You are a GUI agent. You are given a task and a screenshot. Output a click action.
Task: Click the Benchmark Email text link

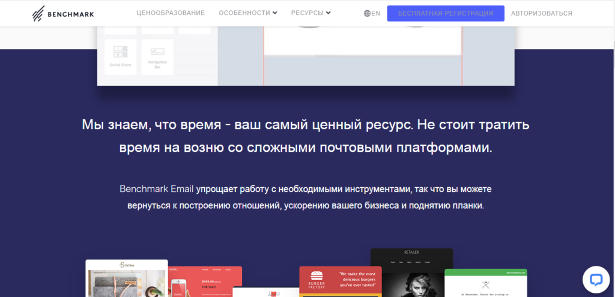pyautogui.click(x=156, y=190)
